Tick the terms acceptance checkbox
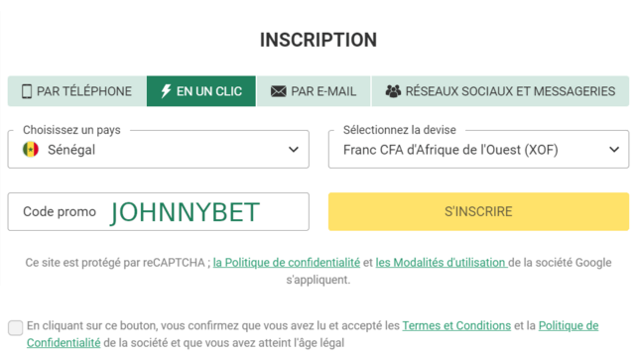 16,327
